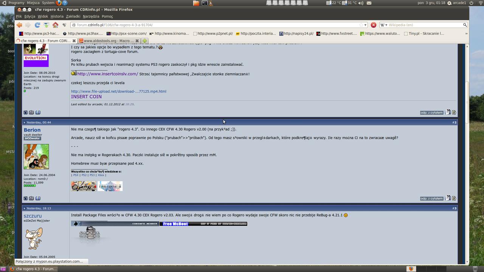
Task: Click offline status icon under arcade's post
Action: click(25, 113)
